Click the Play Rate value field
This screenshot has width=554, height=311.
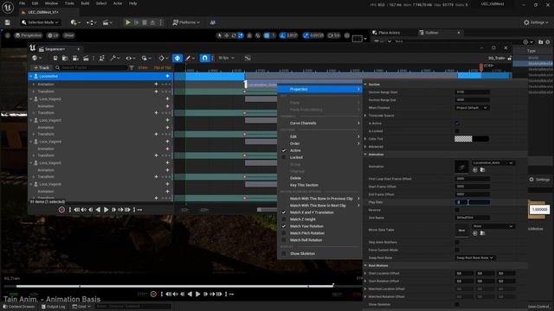473,202
